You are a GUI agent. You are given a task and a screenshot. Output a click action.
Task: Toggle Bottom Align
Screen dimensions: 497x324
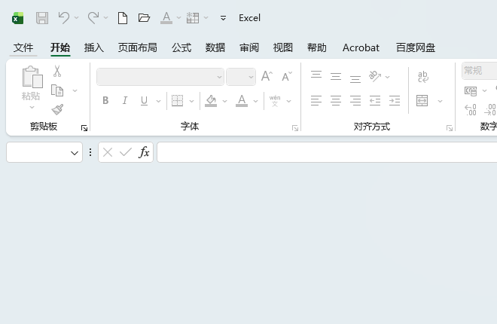click(355, 78)
